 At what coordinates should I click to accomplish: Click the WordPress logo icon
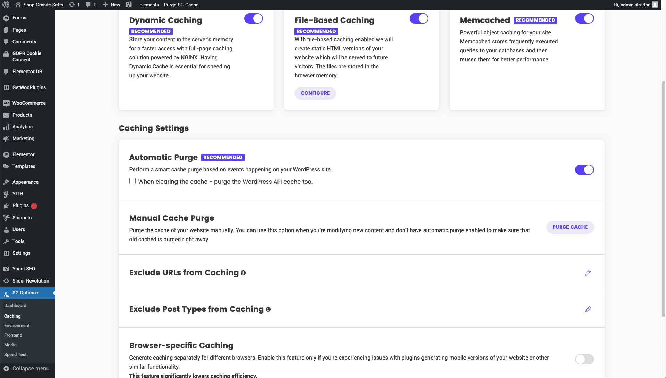(6, 5)
